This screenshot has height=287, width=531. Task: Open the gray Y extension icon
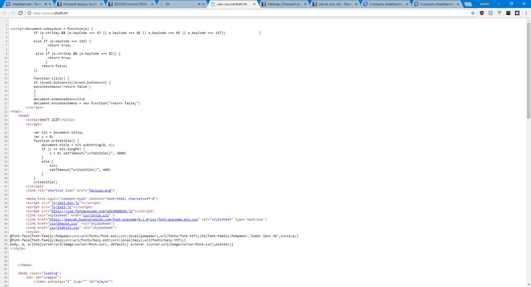(x=491, y=13)
